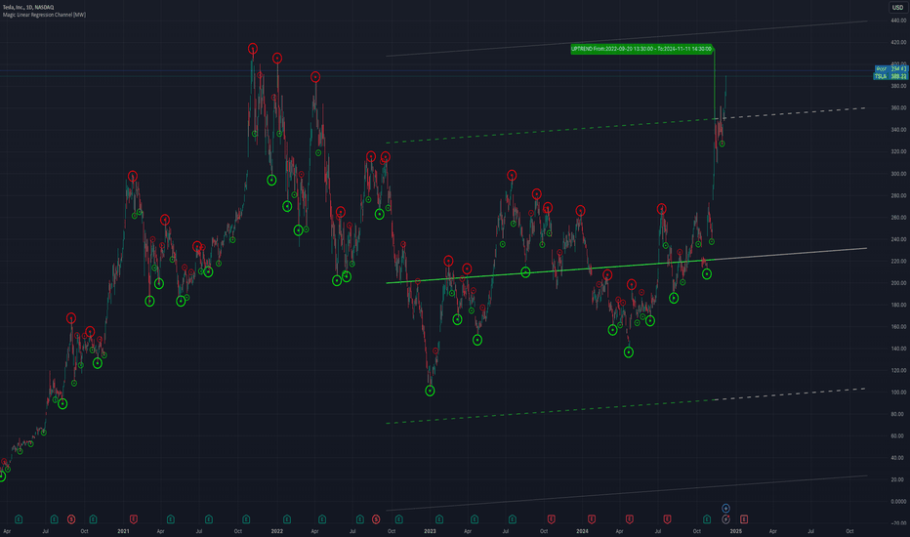Click the Magic Linear Regression Channel indicator name
This screenshot has width=910, height=537.
(44, 15)
